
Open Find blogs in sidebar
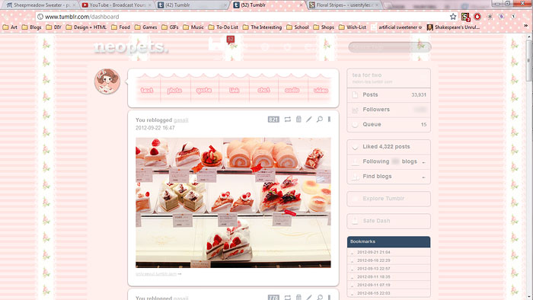point(389,177)
